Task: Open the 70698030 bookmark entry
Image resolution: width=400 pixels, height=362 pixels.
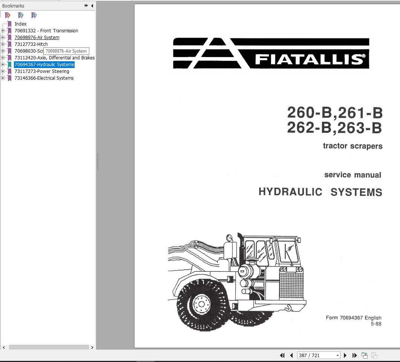Action: pyautogui.click(x=29, y=51)
